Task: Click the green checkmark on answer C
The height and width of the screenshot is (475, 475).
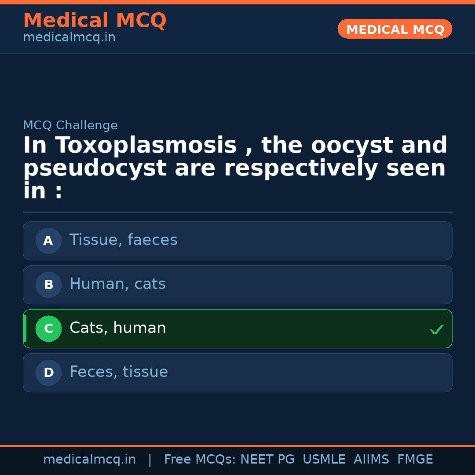Action: (436, 329)
